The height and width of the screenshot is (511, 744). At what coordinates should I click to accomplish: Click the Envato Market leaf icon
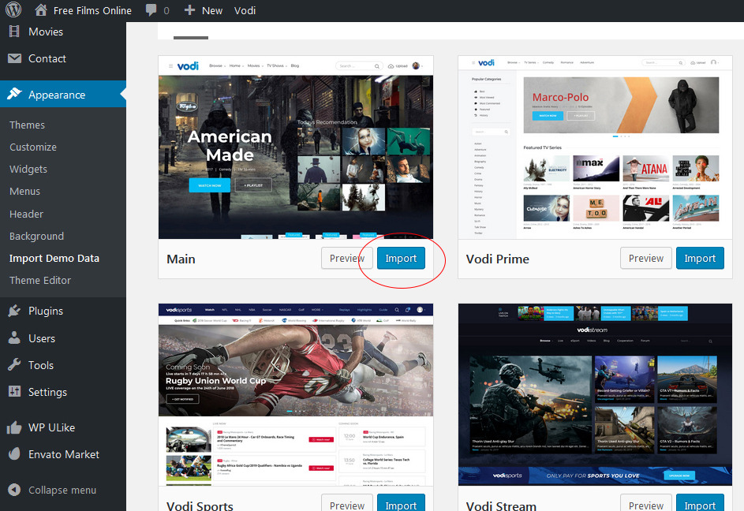(x=15, y=454)
